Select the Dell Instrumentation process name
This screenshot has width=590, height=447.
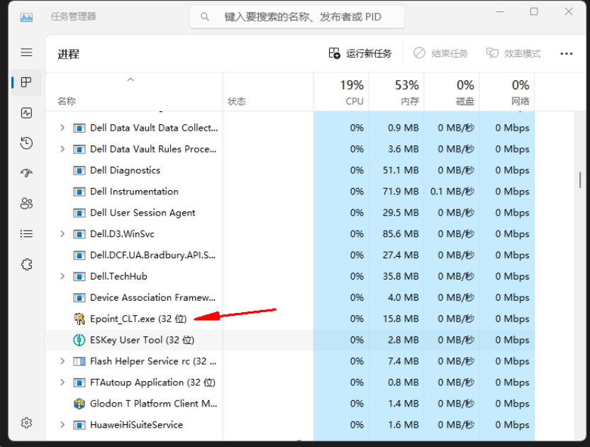(134, 192)
